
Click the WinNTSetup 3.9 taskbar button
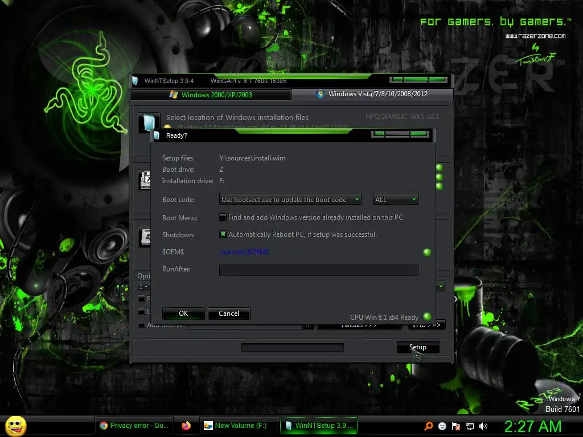tap(319, 426)
